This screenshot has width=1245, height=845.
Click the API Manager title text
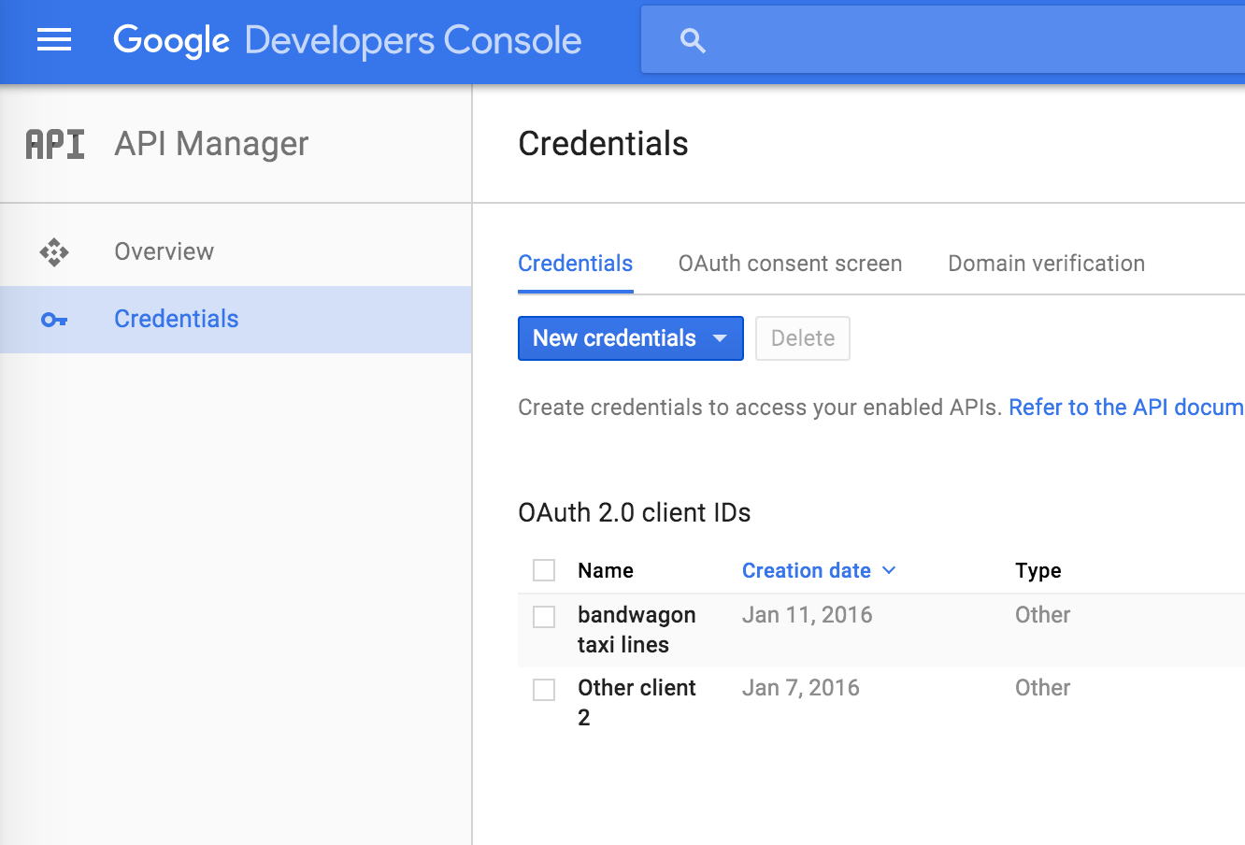click(211, 144)
